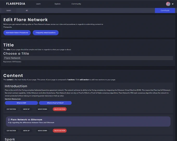Click the FLAREPEDIA logo

(16, 4)
